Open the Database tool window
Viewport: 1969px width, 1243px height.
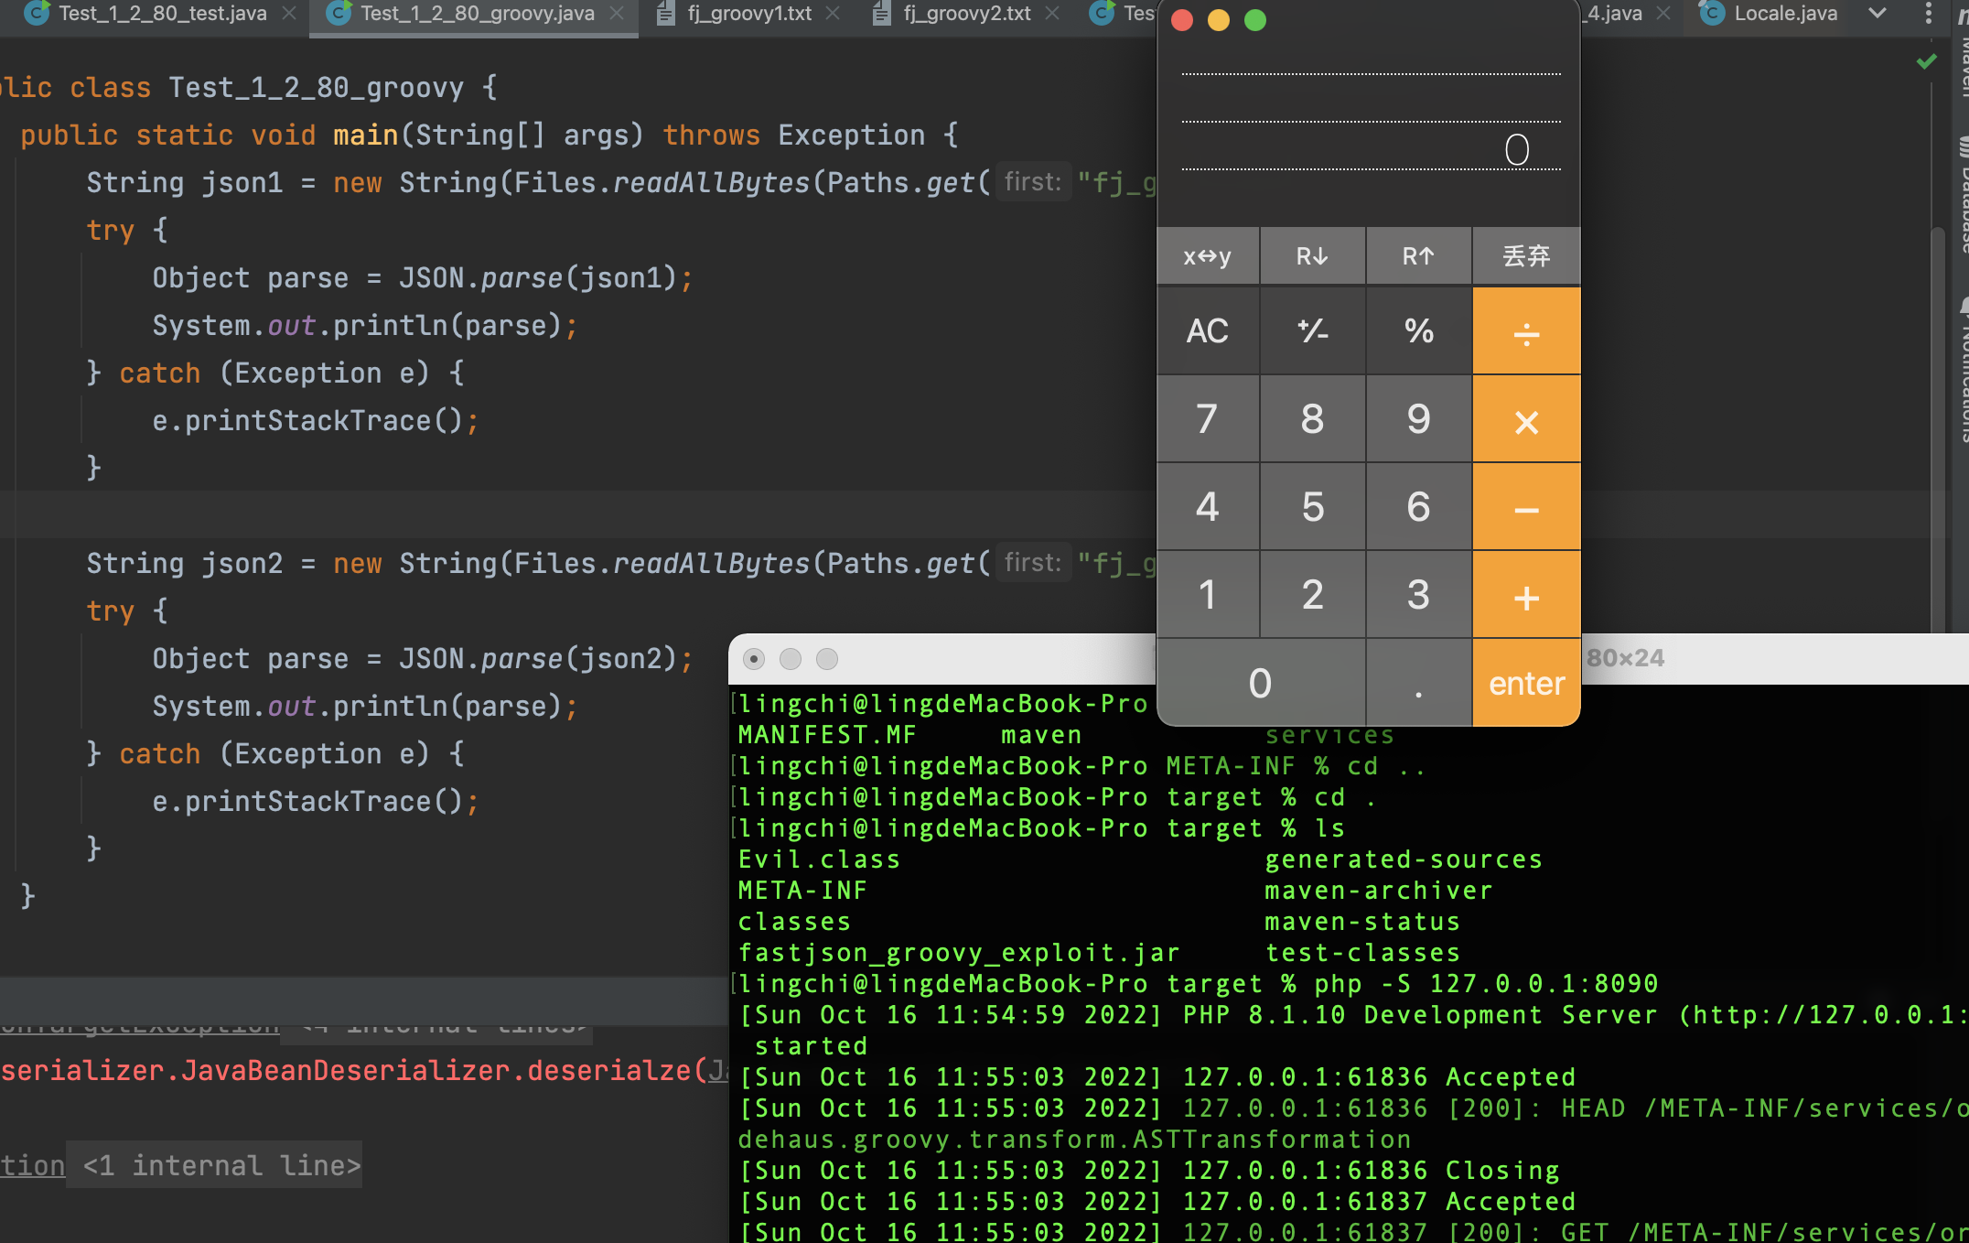[1963, 197]
